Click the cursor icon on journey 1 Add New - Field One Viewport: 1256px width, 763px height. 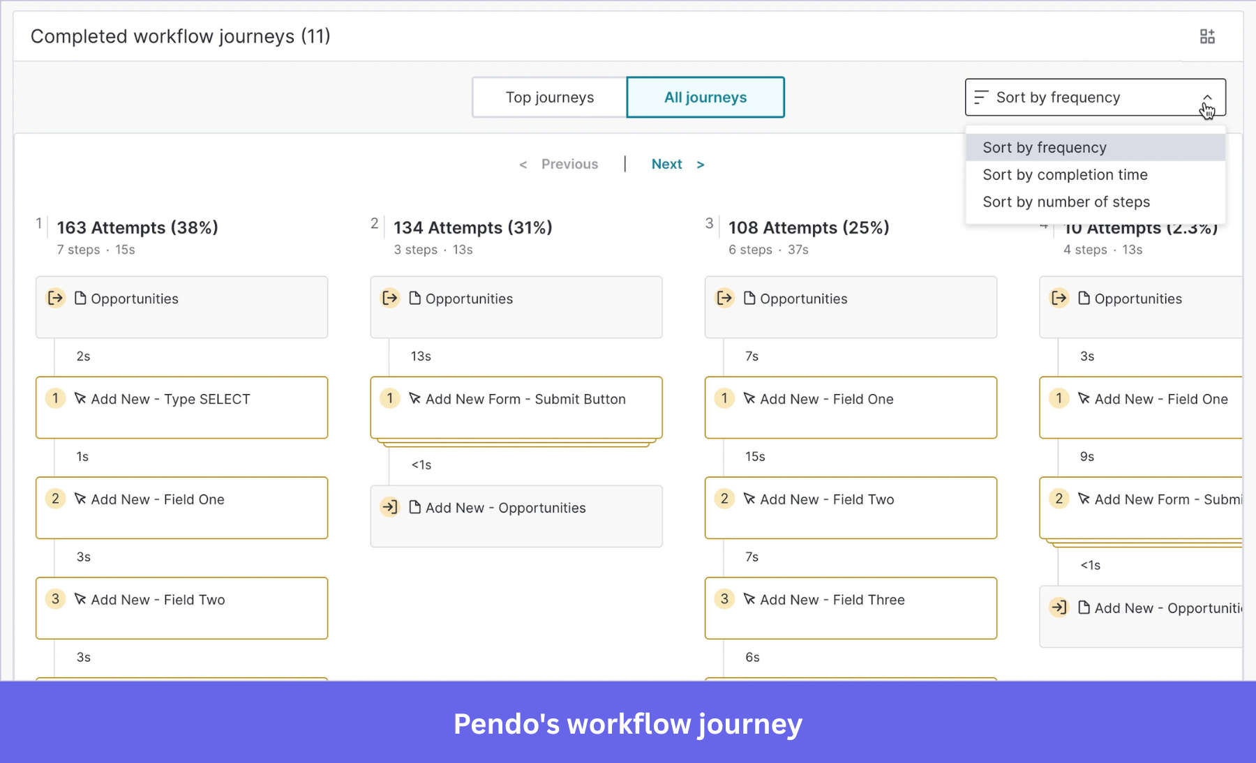pos(80,499)
